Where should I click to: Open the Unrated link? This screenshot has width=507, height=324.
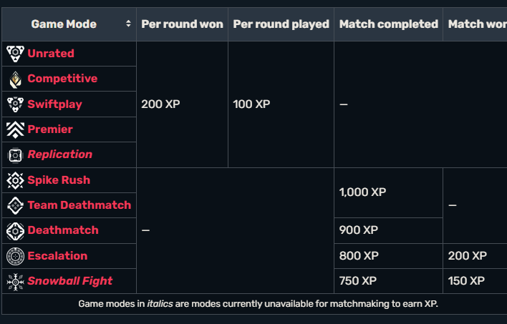pos(51,54)
